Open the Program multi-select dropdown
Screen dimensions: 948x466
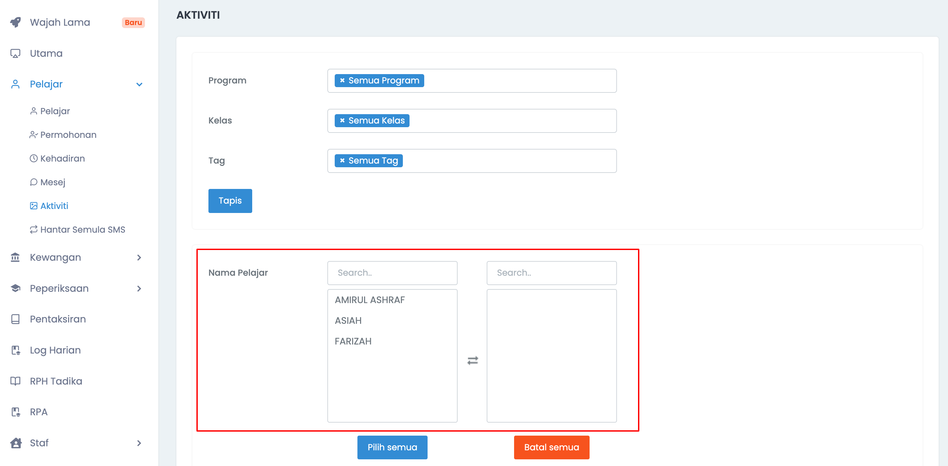[472, 80]
